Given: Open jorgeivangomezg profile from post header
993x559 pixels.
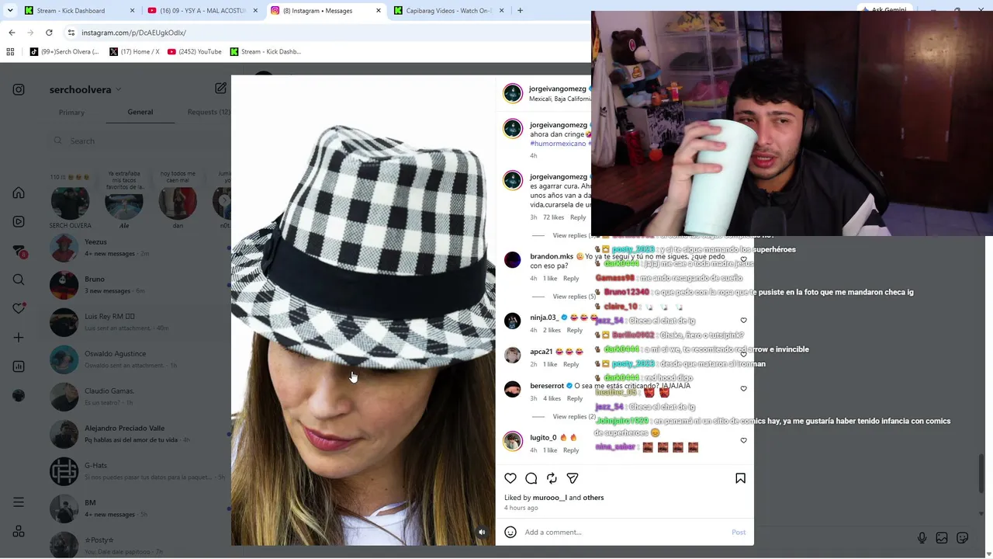Looking at the screenshot, I should pos(558,89).
